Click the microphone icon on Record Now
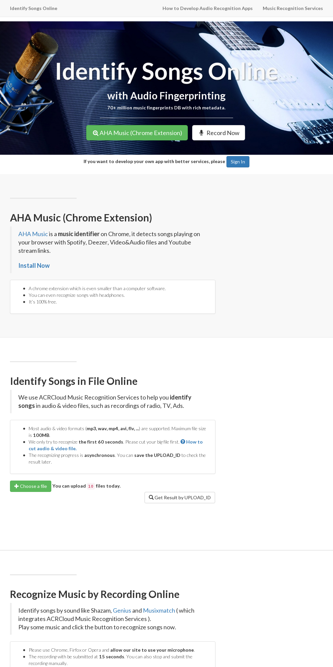This screenshot has width=333, height=667. [x=201, y=133]
